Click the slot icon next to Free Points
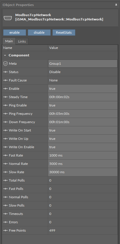 click(x=5, y=230)
